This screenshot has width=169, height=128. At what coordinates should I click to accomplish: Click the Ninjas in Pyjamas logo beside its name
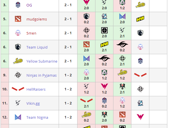point(18,75)
